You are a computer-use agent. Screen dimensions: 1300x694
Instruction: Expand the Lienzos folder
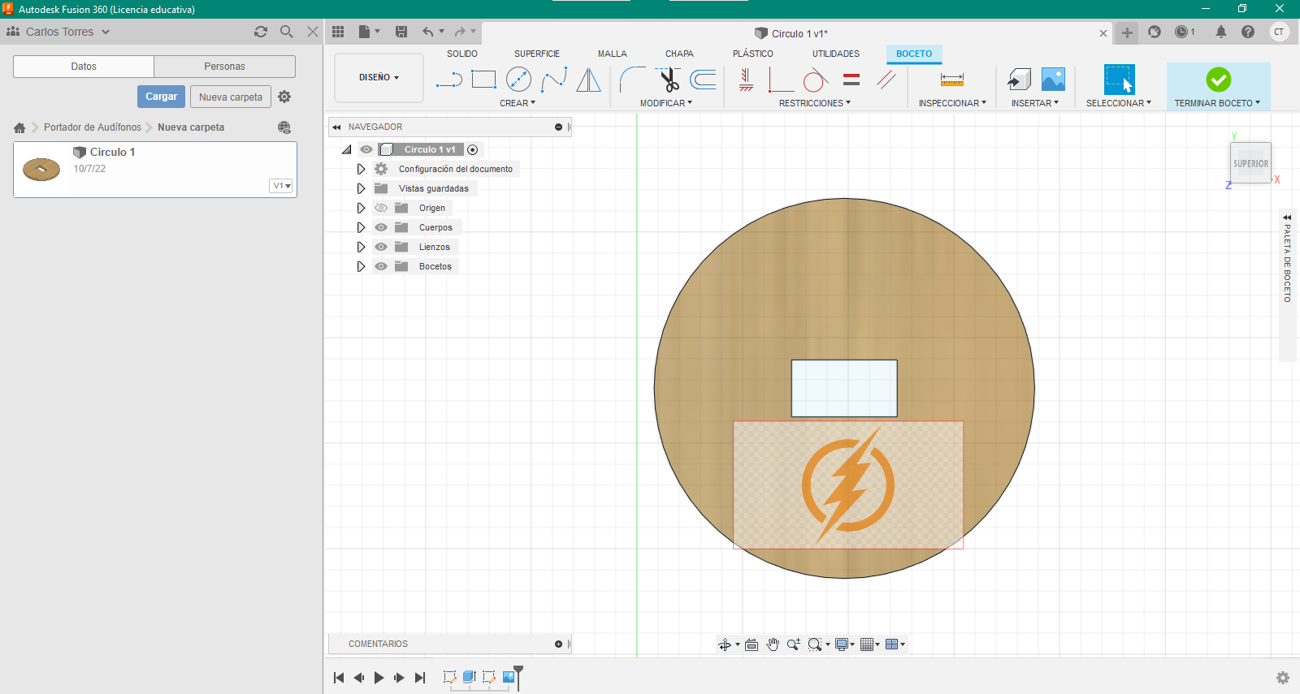tap(362, 247)
